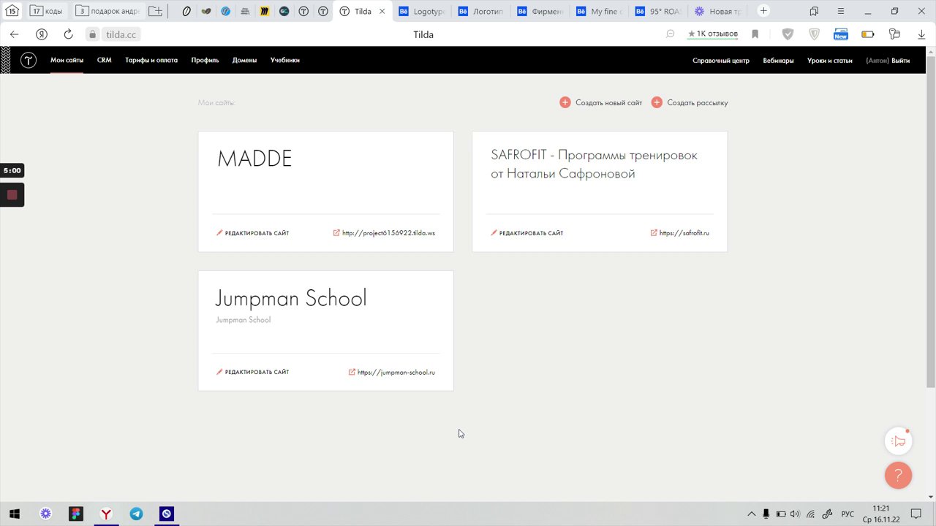Open project6156922.tilda.ws link
Viewport: 936px width, 526px height.
point(388,233)
